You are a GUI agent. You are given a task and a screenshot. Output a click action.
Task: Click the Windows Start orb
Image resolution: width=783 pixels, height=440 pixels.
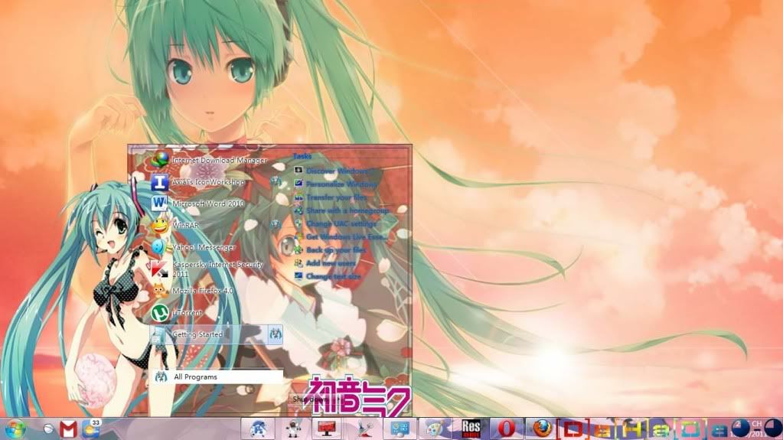click(15, 428)
